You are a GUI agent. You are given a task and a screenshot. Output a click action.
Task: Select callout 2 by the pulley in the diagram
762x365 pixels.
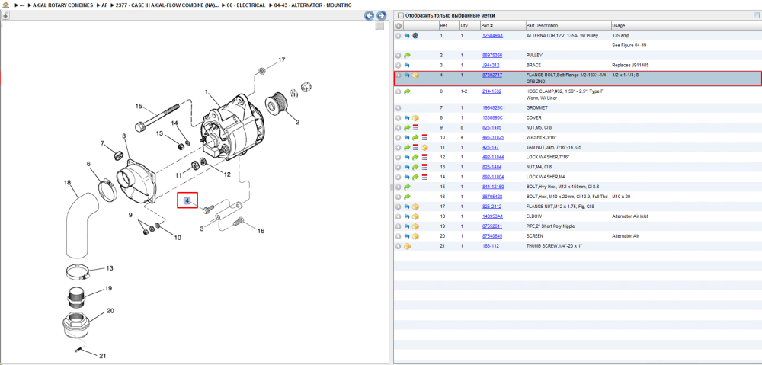pos(297,122)
